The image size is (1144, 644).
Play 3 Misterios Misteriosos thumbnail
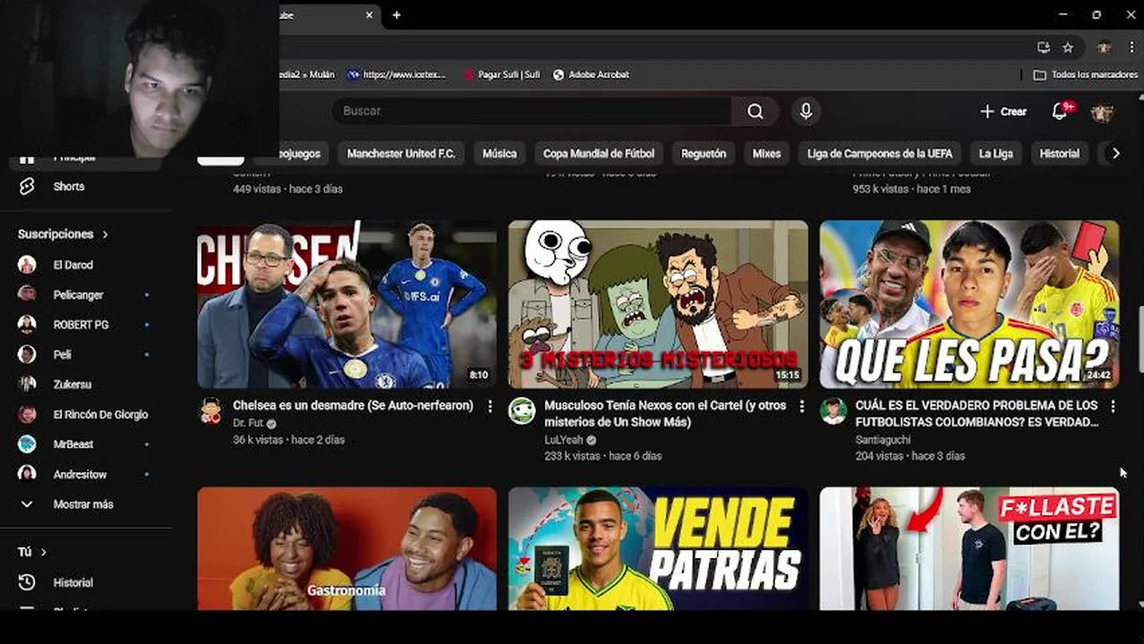tap(658, 304)
